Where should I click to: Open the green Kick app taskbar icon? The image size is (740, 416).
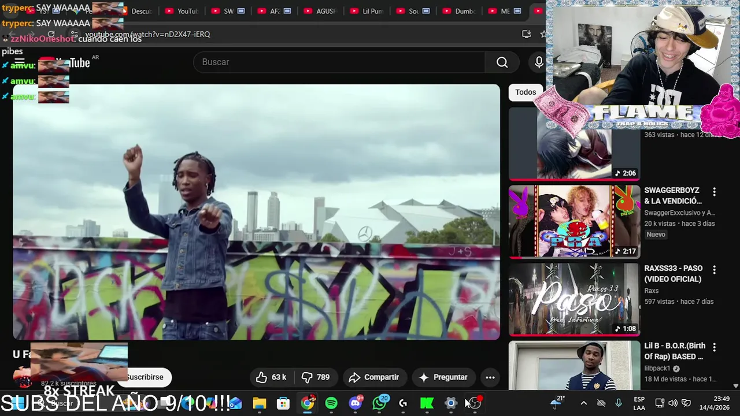[x=427, y=403]
